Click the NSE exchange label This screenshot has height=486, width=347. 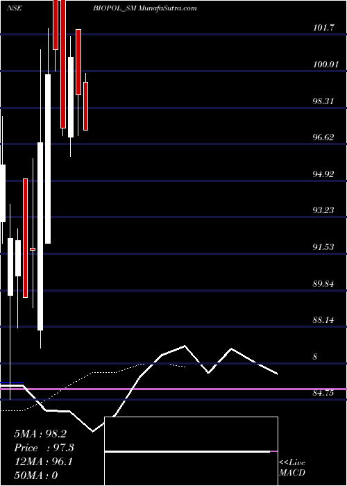point(14,8)
